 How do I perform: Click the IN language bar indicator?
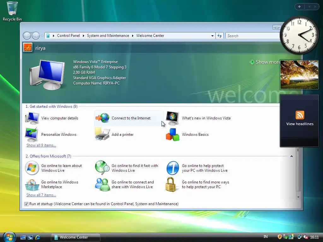pos(266,237)
